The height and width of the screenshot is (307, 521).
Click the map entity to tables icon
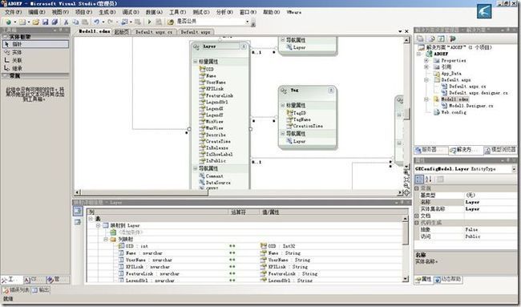(x=78, y=211)
